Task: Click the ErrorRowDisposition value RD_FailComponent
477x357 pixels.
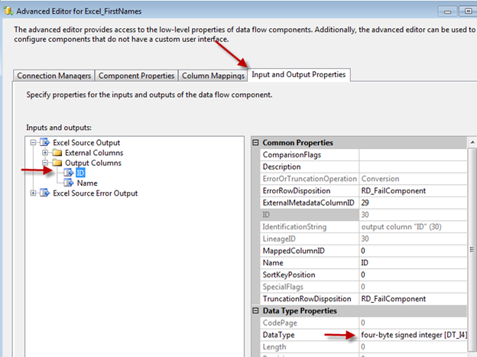Action: click(x=410, y=191)
